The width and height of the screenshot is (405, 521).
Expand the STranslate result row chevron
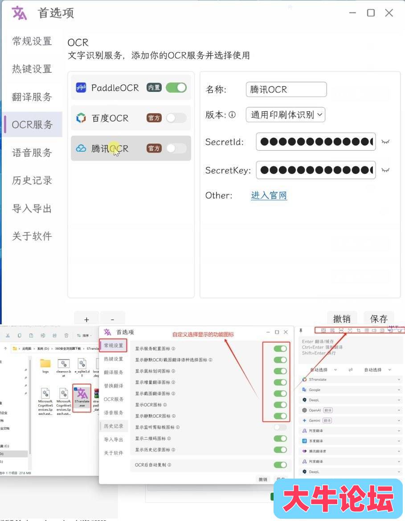point(399,380)
